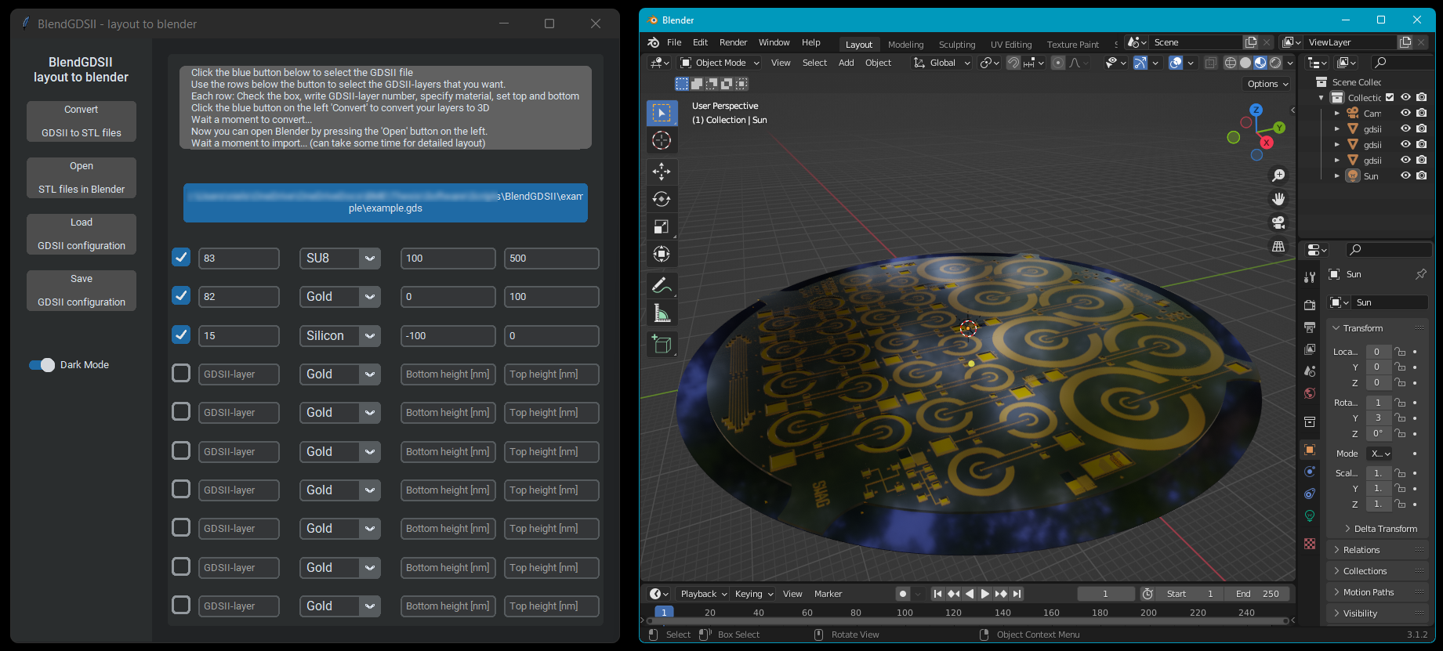Jump to the timeline end frame
1443x651 pixels.
[1017, 594]
